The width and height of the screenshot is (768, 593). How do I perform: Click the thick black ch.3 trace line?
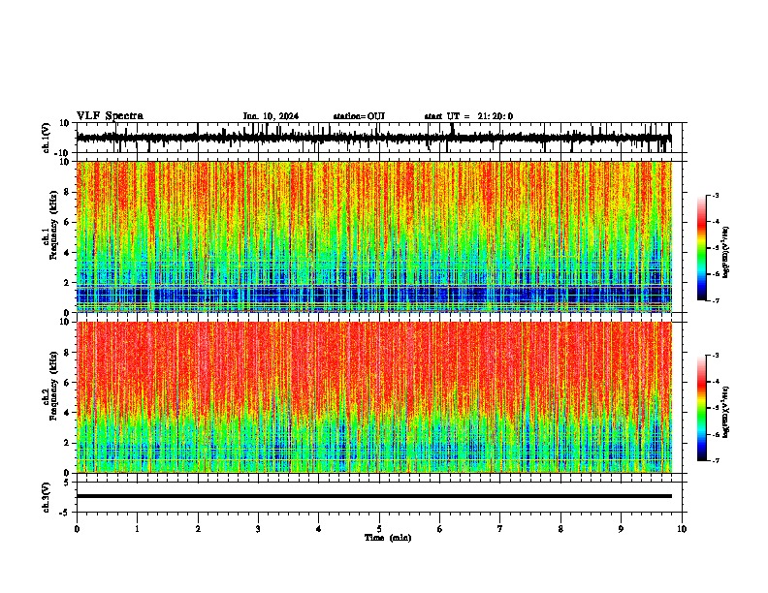tap(374, 496)
